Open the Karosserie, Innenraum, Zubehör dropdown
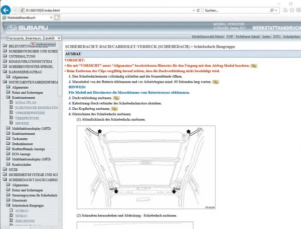The image size is (301, 229). 34,38
